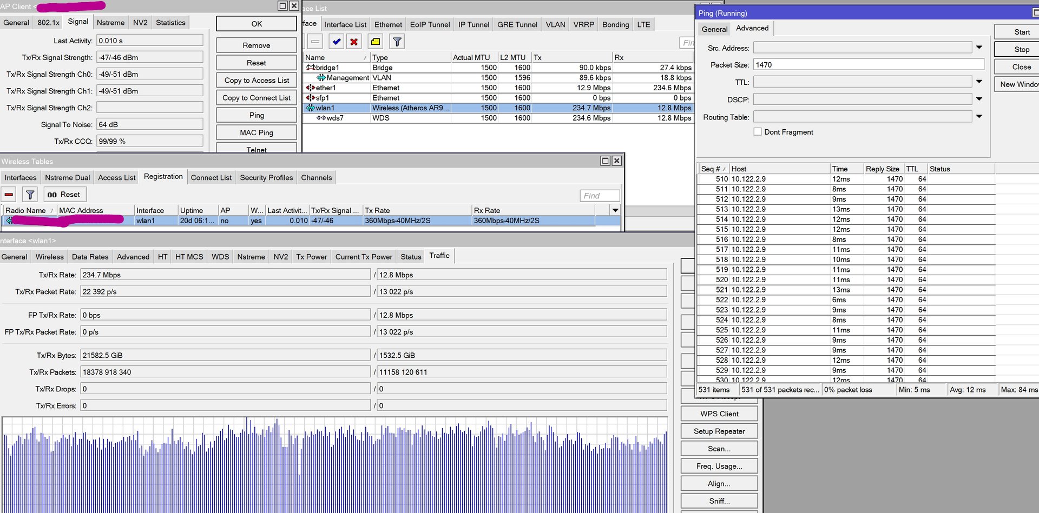Expand the TTL dropdown arrow
Image resolution: width=1039 pixels, height=513 pixels.
point(979,82)
